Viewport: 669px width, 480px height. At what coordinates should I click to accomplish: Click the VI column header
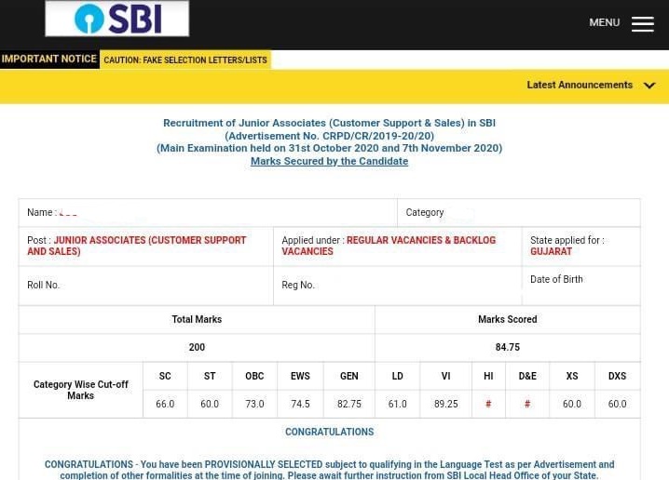pyautogui.click(x=445, y=376)
